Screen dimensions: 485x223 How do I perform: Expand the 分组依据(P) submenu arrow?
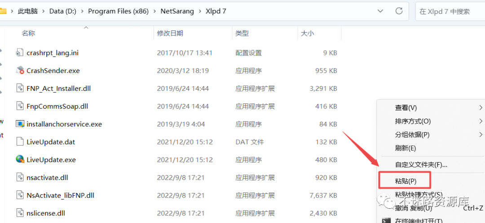tap(481, 134)
